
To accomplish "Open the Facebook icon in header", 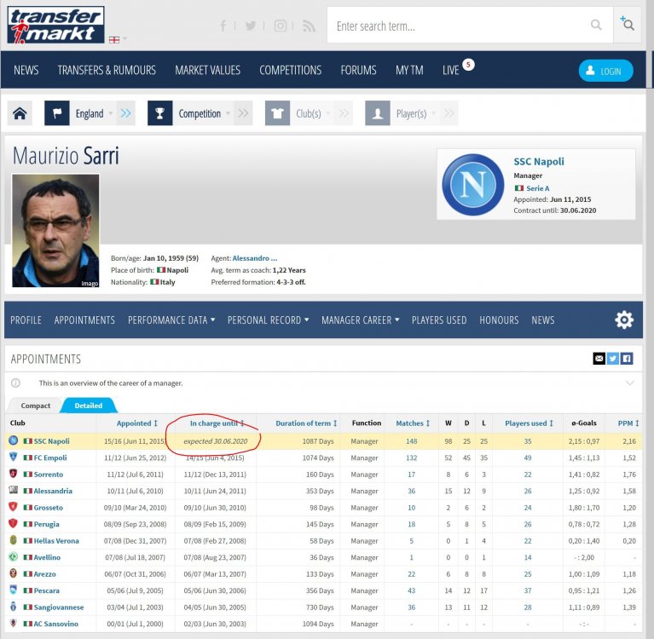I will pyautogui.click(x=223, y=26).
